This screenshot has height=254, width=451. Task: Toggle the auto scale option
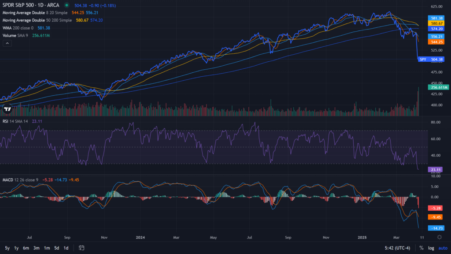click(x=443, y=248)
